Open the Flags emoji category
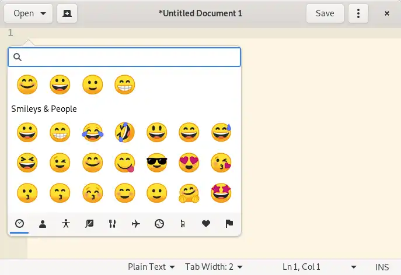 tap(229, 224)
